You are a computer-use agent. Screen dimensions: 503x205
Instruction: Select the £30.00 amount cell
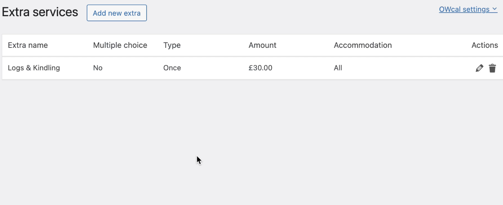tap(260, 68)
